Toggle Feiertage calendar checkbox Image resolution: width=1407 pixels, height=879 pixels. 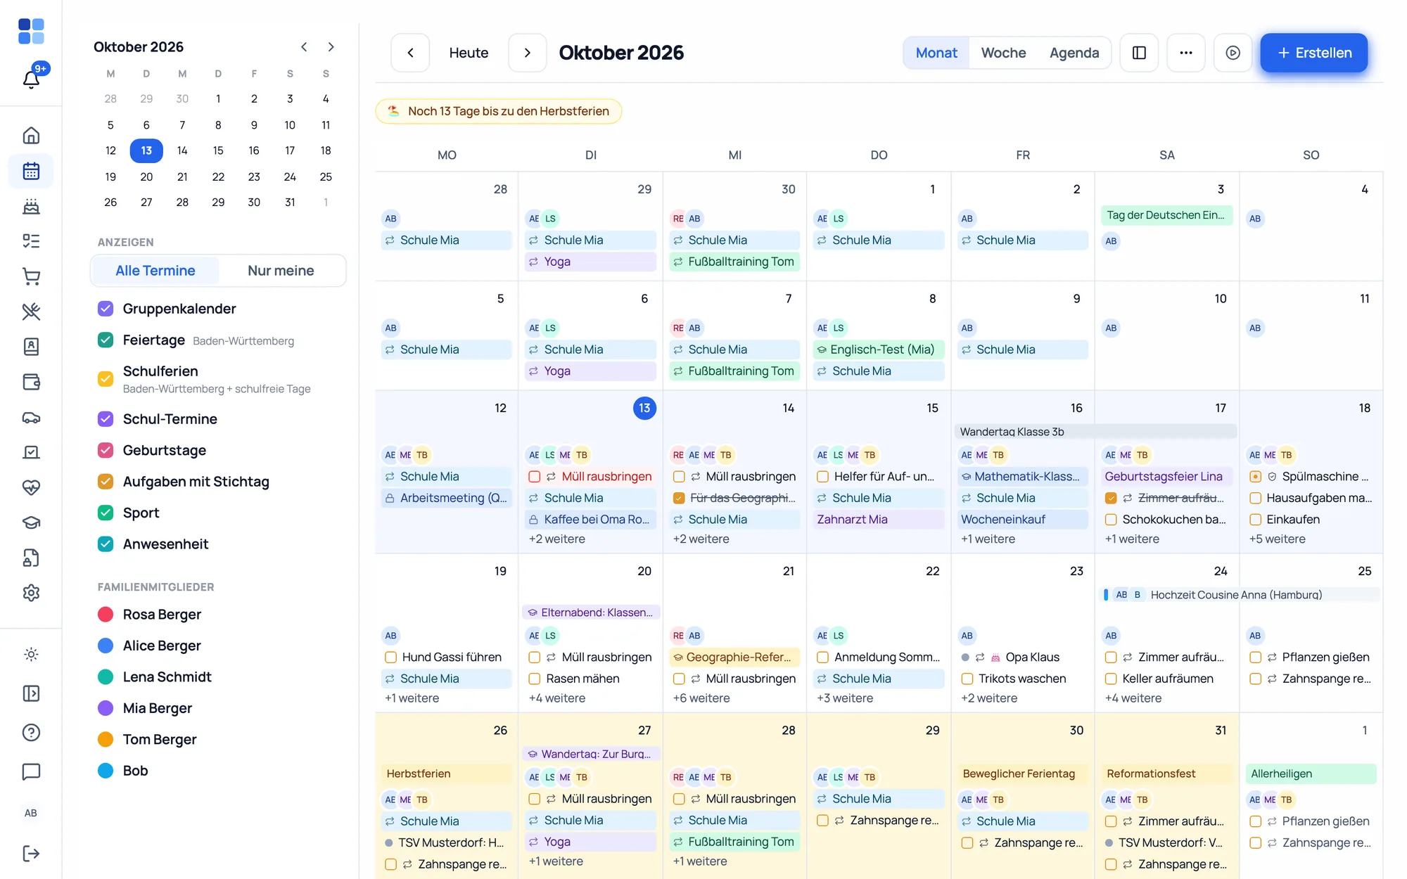106,340
